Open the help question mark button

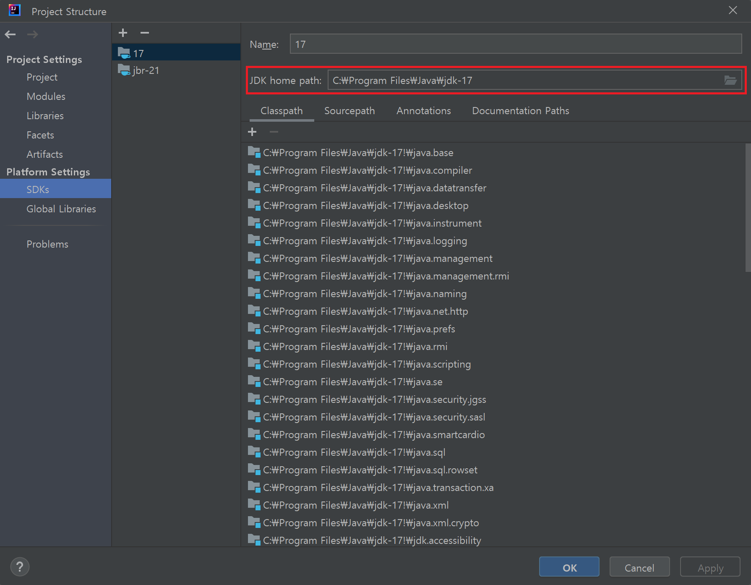(20, 567)
